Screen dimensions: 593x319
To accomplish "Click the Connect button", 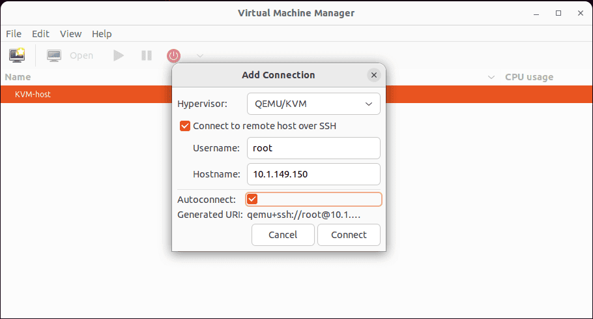I will pyautogui.click(x=349, y=235).
